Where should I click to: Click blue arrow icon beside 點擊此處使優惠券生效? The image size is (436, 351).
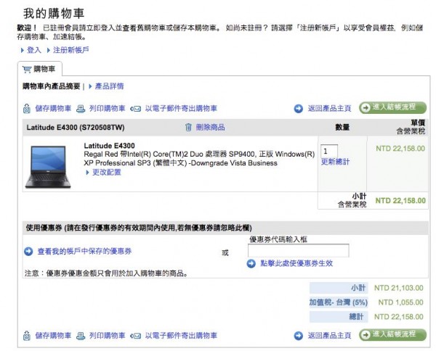pos(251,263)
